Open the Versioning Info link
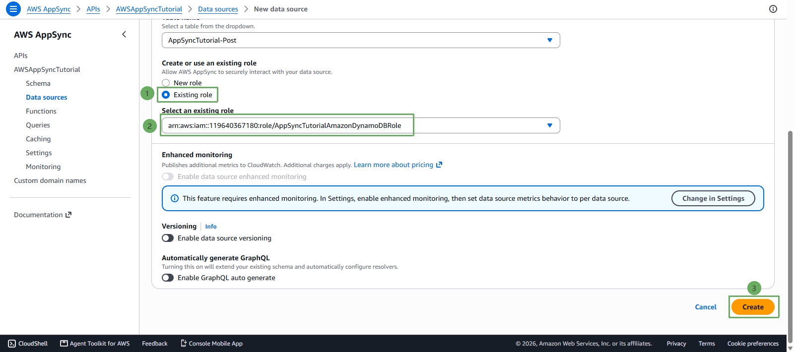This screenshot has height=352, width=794. 211,227
